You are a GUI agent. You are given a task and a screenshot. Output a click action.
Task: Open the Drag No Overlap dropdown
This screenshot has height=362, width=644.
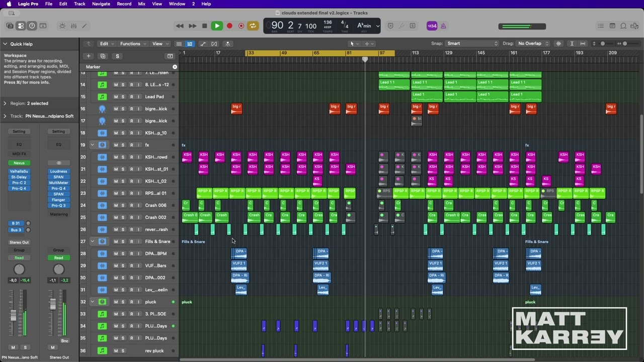click(533, 44)
